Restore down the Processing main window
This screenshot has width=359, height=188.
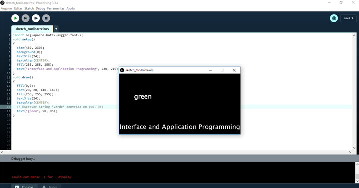coord(341,3)
